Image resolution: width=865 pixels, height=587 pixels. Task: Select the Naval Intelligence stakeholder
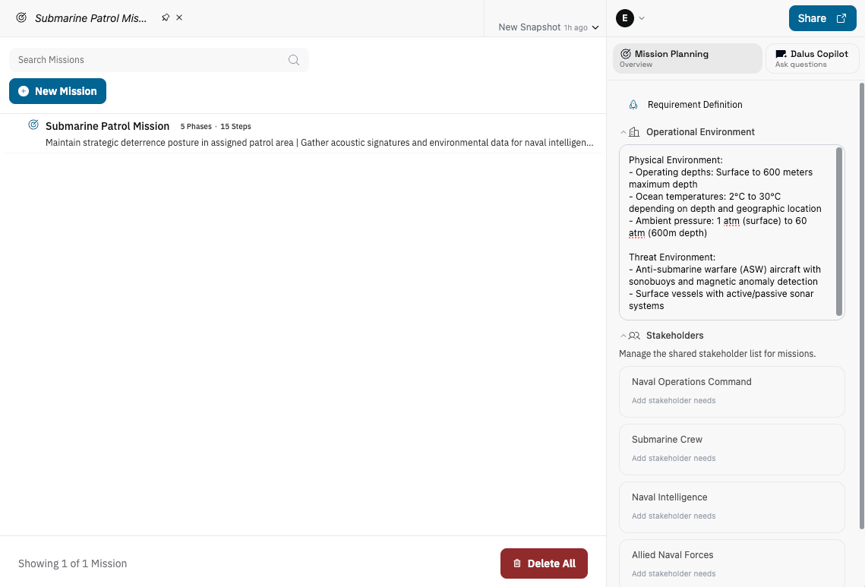coord(669,497)
